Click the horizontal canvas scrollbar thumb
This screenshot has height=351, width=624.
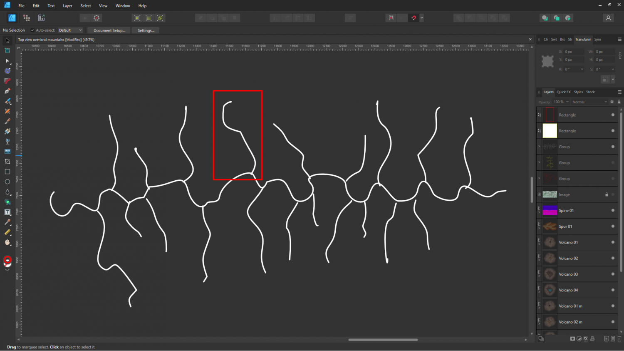pyautogui.click(x=383, y=340)
